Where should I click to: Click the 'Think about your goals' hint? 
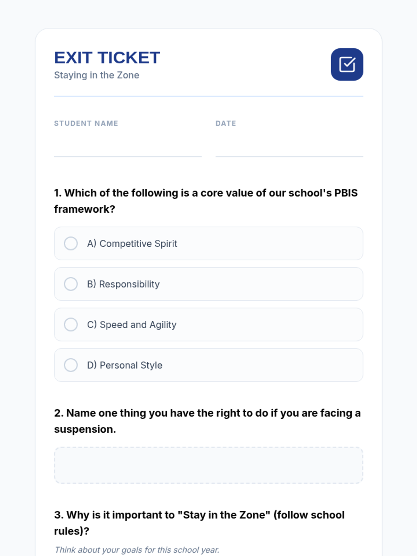click(137, 550)
